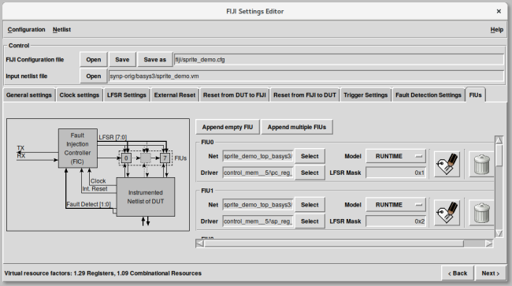Click the input netlist file path field
The image size is (512, 286).
(x=306, y=76)
